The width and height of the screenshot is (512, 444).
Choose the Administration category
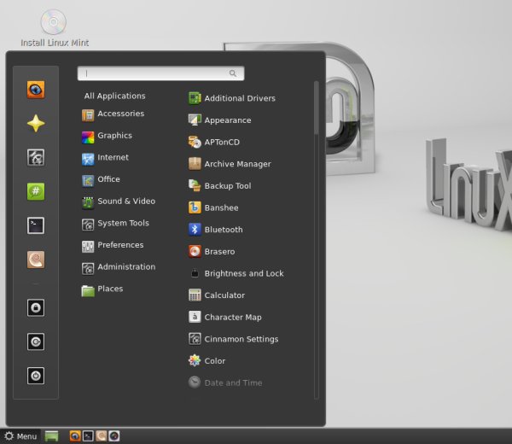pos(125,267)
